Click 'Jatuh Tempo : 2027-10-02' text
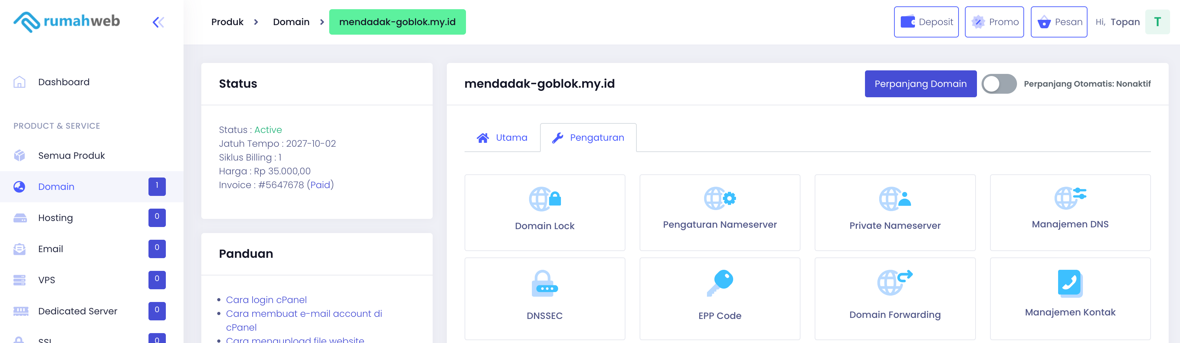 (x=277, y=144)
